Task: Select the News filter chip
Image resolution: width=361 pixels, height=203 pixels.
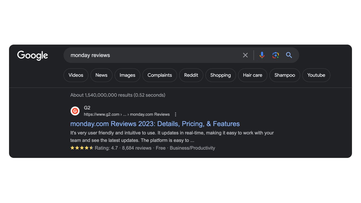Action: pyautogui.click(x=101, y=75)
